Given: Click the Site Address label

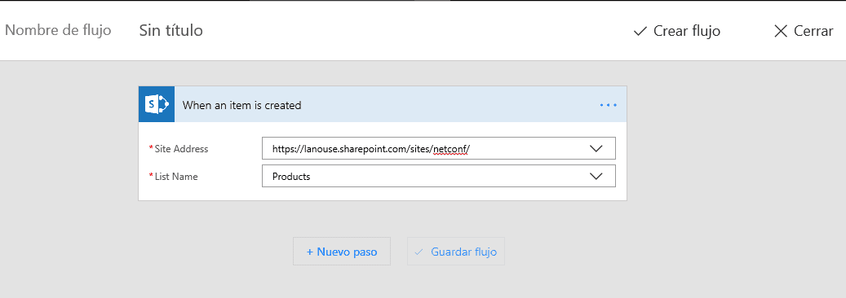Looking at the screenshot, I should click(181, 149).
